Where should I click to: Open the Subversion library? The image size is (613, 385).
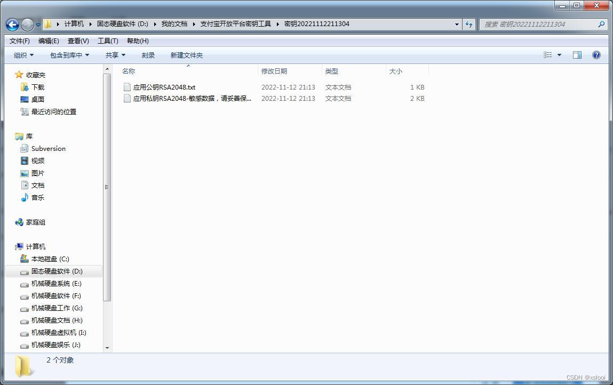click(49, 149)
